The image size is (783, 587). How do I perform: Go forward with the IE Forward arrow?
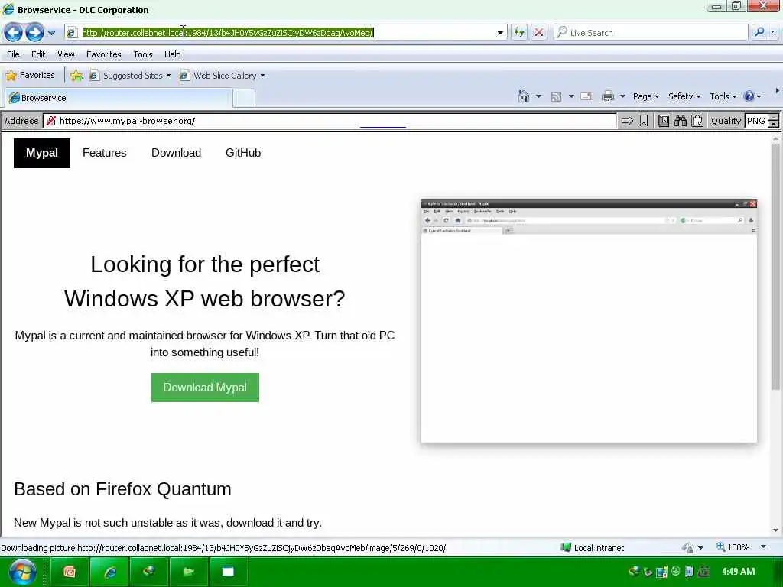pyautogui.click(x=34, y=32)
